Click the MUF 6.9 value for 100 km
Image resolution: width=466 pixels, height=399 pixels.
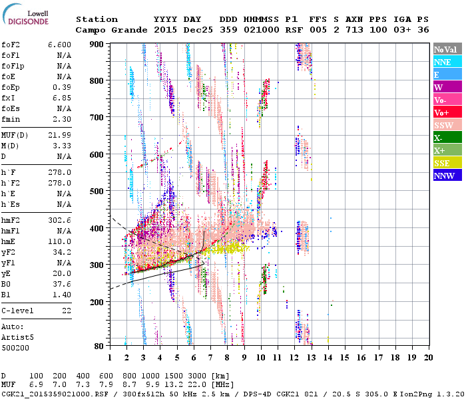click(x=36, y=384)
